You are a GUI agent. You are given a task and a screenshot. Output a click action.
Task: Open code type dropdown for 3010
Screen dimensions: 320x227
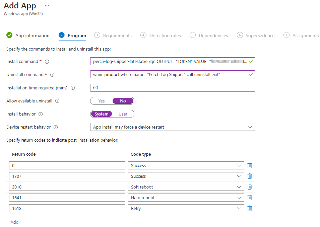click(186, 187)
